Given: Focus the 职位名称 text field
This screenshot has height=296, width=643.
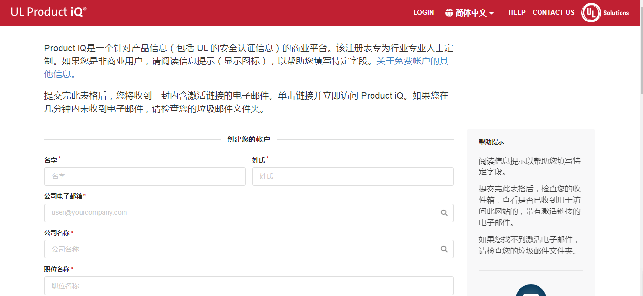Looking at the screenshot, I should click(x=249, y=286).
